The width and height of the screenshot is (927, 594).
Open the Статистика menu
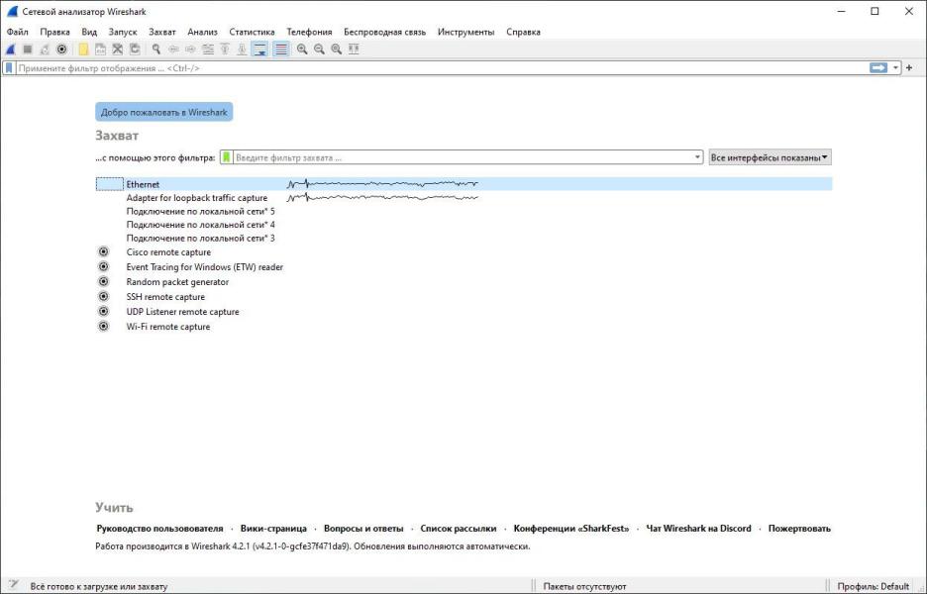[252, 32]
